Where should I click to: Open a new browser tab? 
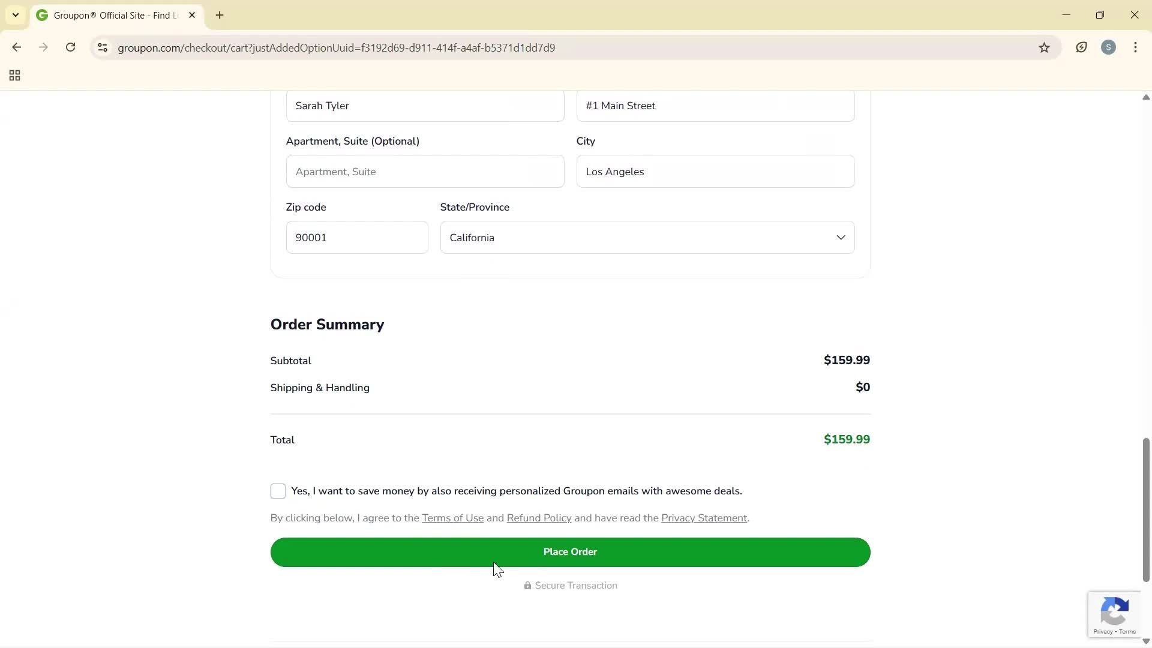tap(219, 15)
